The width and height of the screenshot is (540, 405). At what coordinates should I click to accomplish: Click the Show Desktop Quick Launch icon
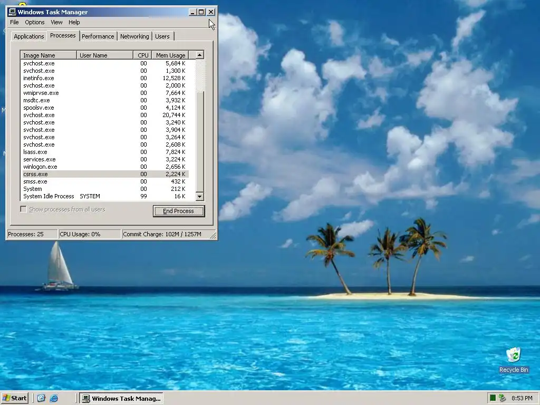click(41, 398)
